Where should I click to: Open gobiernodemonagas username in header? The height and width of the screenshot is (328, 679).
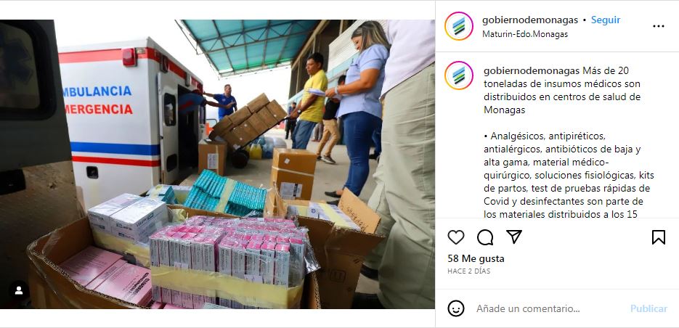tap(530, 20)
